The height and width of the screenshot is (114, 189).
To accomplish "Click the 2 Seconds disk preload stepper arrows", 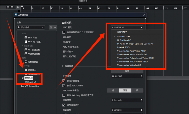I will (141, 100).
